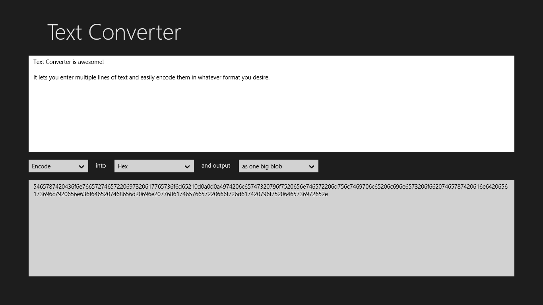Click first line of hex output
The width and height of the screenshot is (543, 305).
pos(270,187)
